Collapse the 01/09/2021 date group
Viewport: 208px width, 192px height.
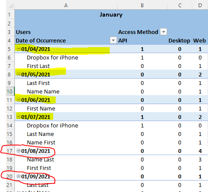pos(18,176)
